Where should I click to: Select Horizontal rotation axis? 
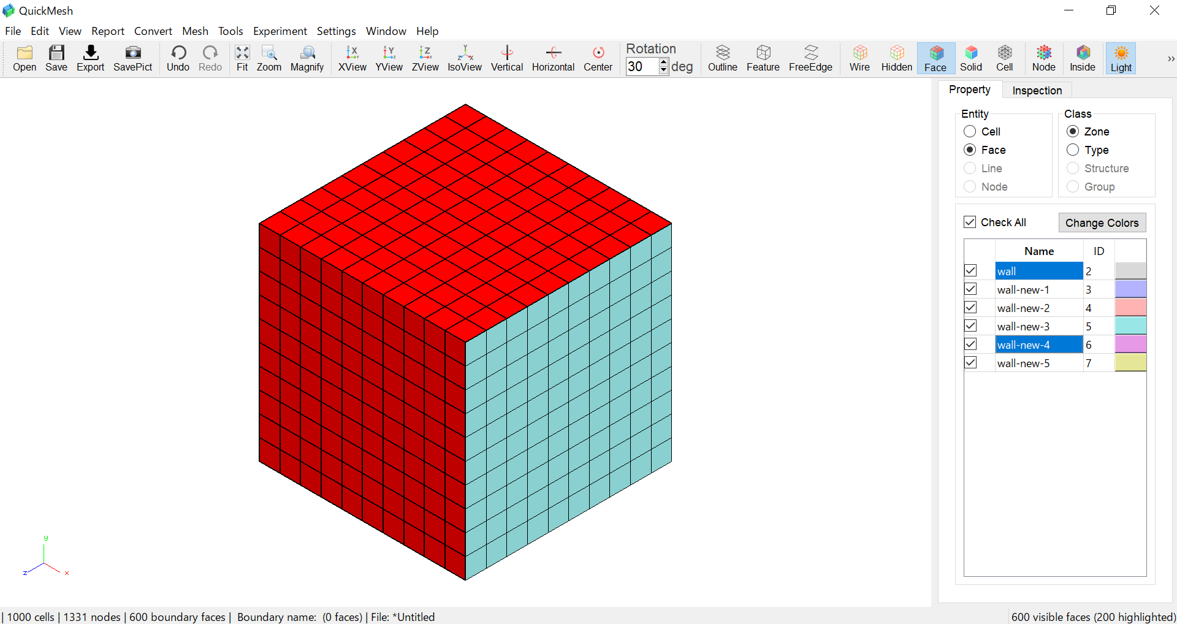[553, 59]
